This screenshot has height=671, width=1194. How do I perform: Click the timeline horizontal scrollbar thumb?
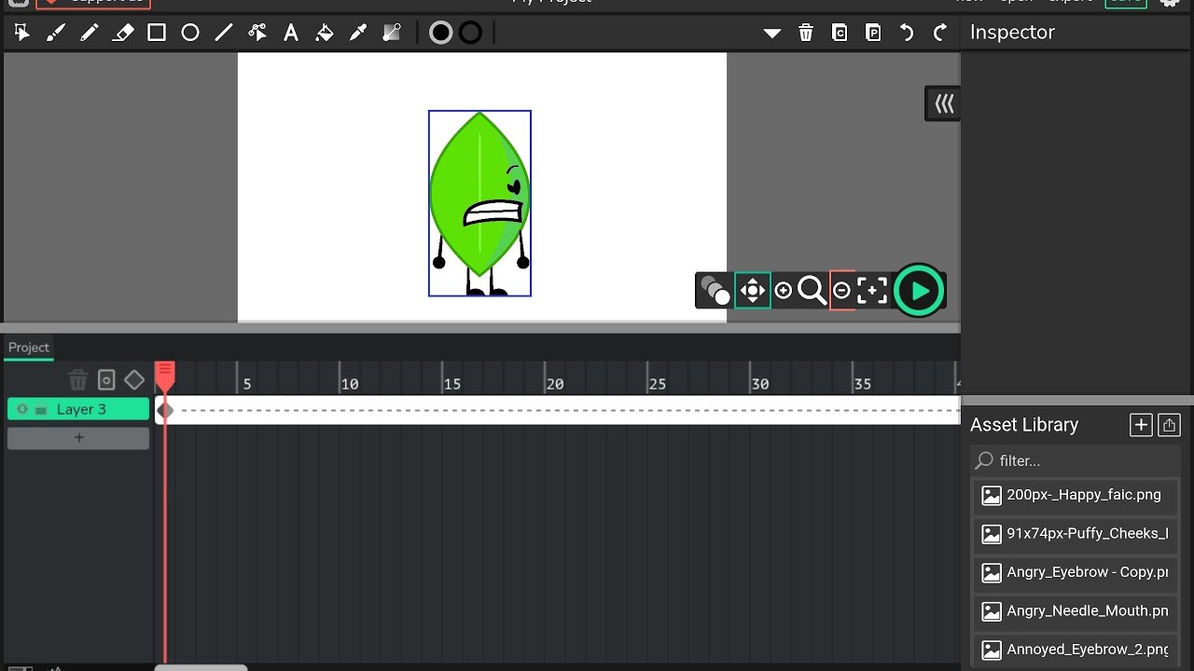pos(201,667)
